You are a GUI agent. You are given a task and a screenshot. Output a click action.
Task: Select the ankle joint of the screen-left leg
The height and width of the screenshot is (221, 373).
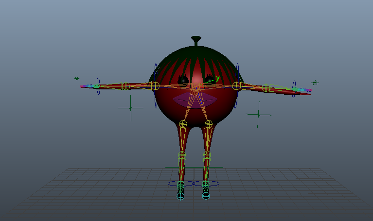180,184
